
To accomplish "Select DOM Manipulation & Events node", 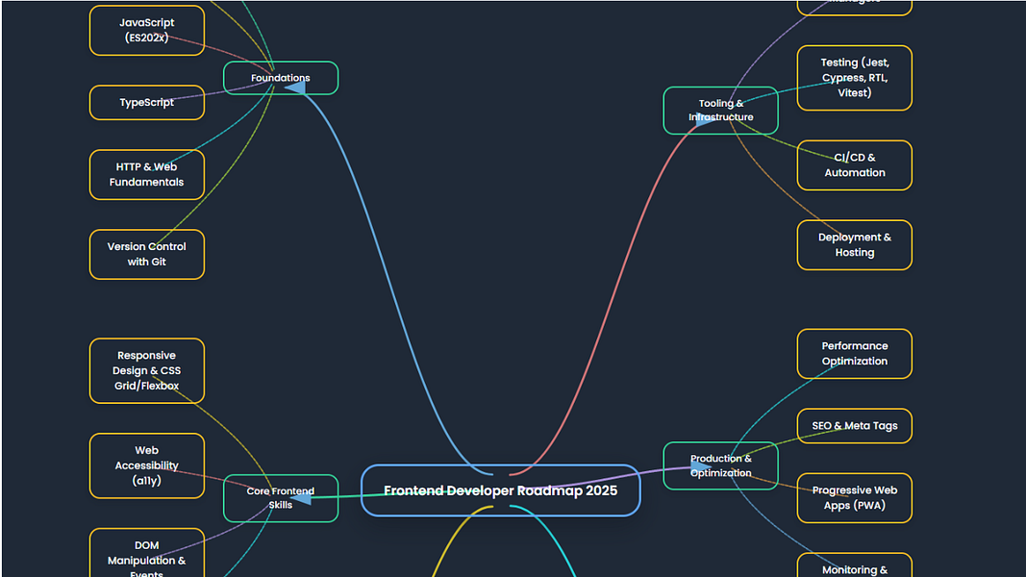I will point(146,553).
